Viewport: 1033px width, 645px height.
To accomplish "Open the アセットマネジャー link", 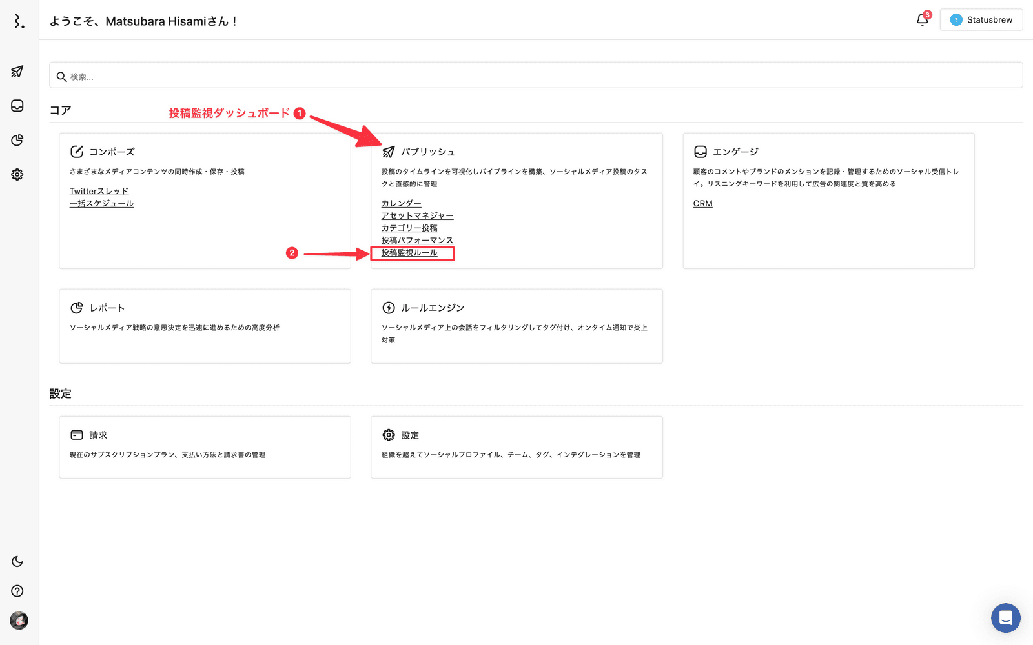I will 417,216.
